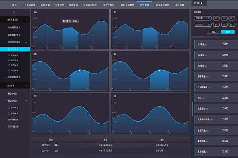Click the clock icon of highlighted 2017.04.29 entry
The width and height of the screenshot is (238, 158).
(x=9, y=49)
